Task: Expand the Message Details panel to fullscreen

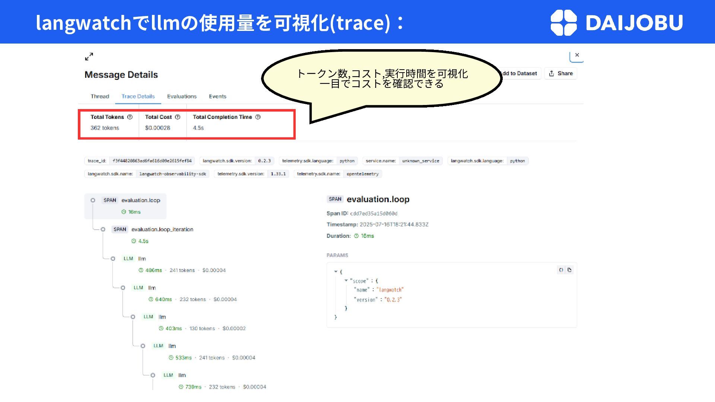Action: pyautogui.click(x=89, y=57)
